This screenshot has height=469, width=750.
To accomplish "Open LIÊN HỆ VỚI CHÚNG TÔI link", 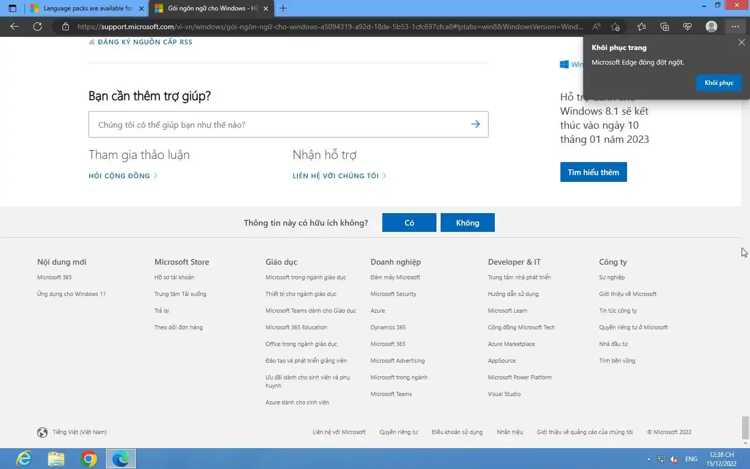I will [x=340, y=176].
